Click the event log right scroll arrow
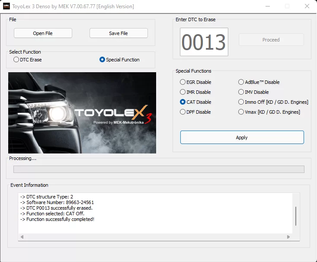This screenshot has width=317, height=262. [288, 237]
